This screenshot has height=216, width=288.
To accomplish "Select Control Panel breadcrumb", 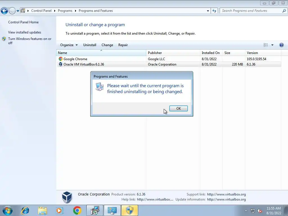I will point(41,11).
